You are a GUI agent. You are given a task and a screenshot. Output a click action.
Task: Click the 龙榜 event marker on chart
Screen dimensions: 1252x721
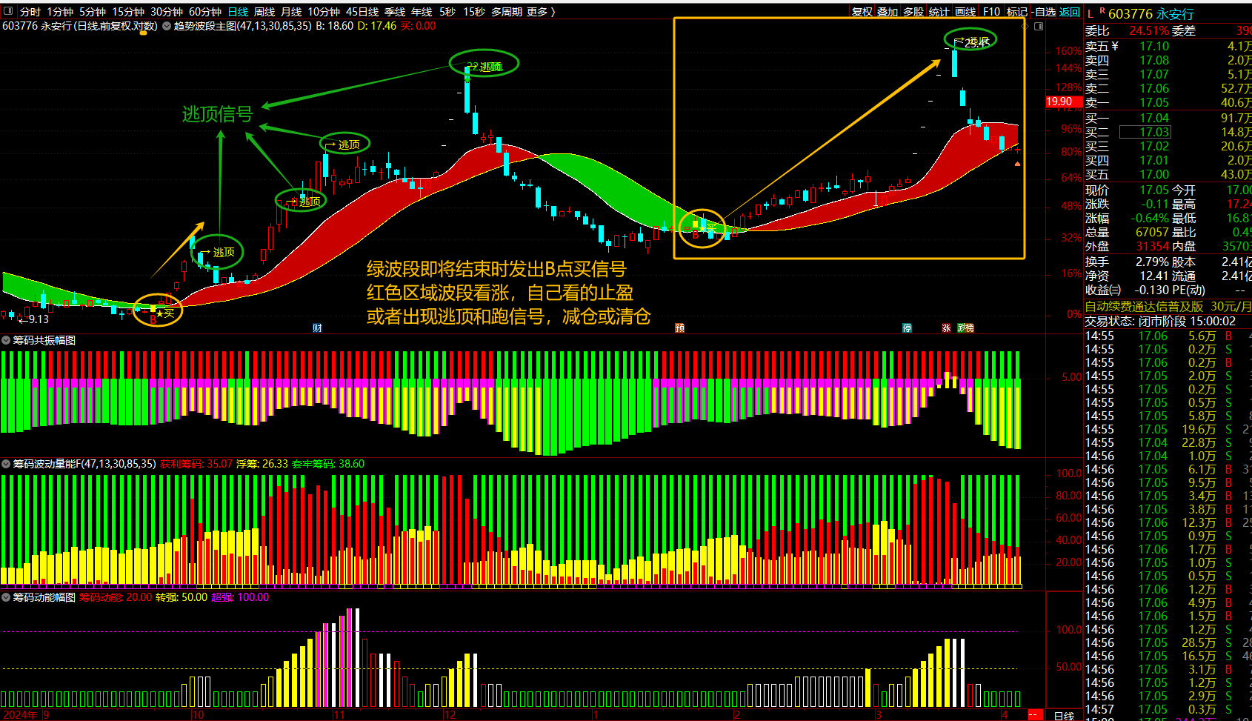965,328
